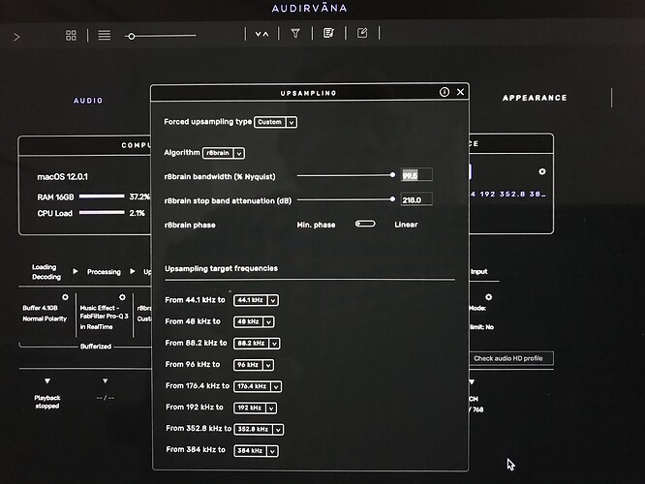
Task: Click the down triangle above Playback stopped
Action: [47, 381]
